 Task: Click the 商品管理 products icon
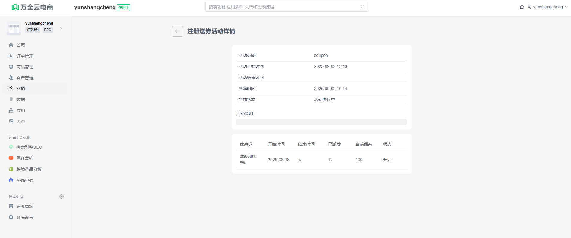coord(11,67)
